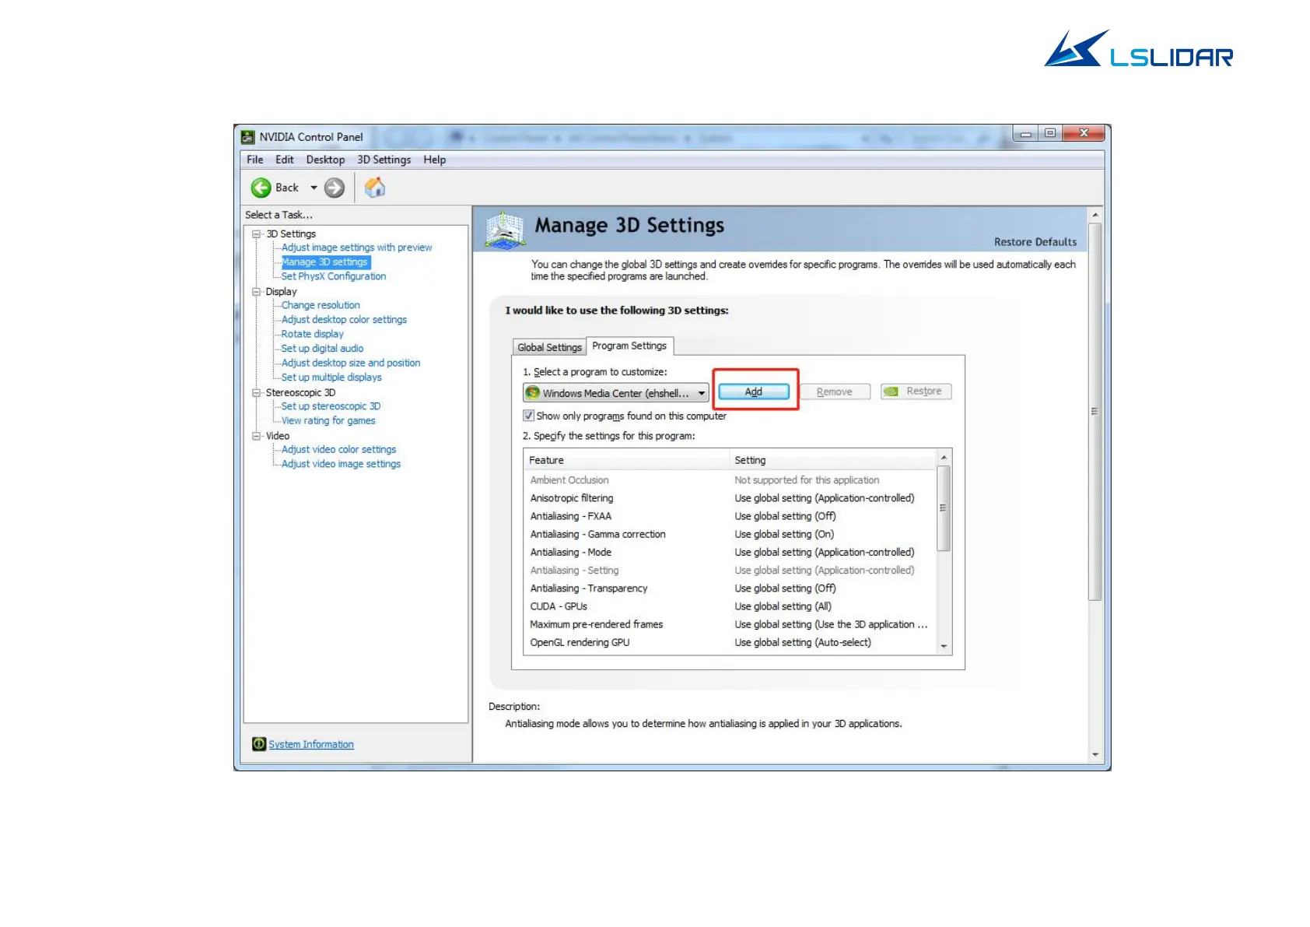Open the 3D Settings menu

(384, 160)
